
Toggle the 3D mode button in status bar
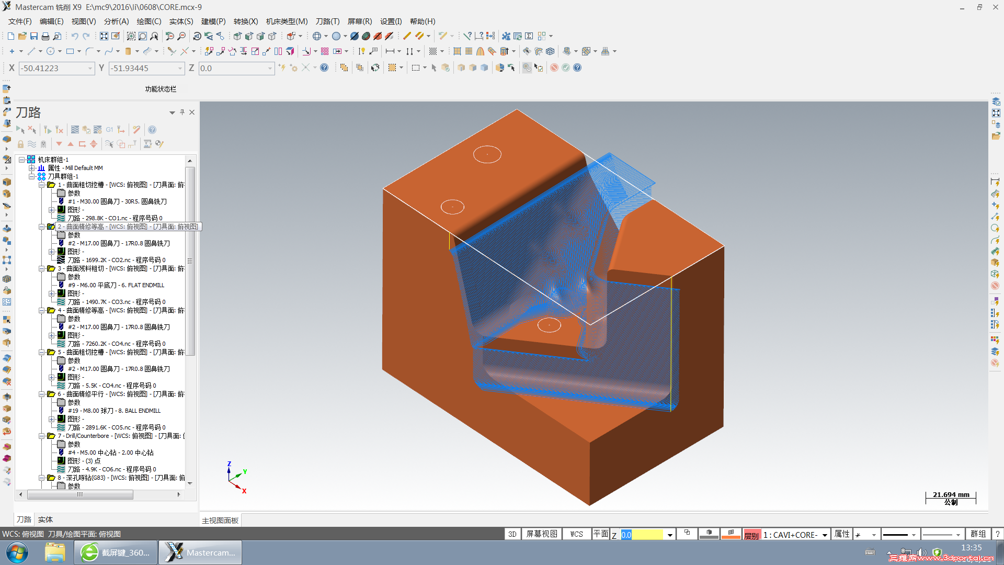pyautogui.click(x=512, y=534)
